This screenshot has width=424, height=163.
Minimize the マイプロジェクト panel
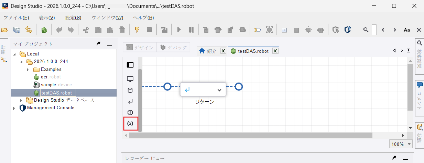(x=110, y=45)
